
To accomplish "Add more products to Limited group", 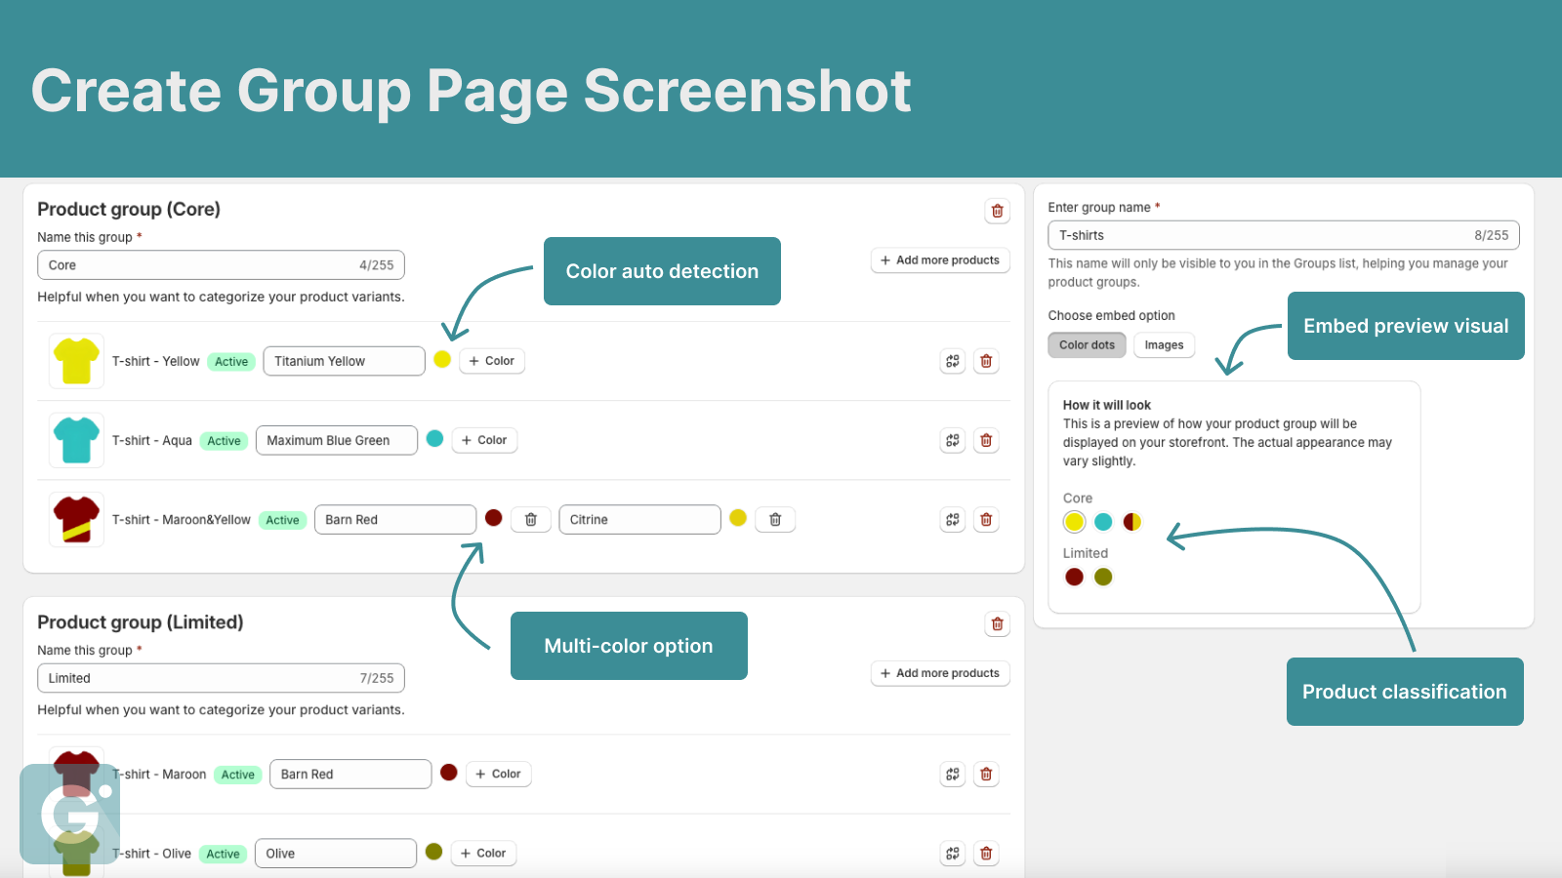I will point(940,673).
